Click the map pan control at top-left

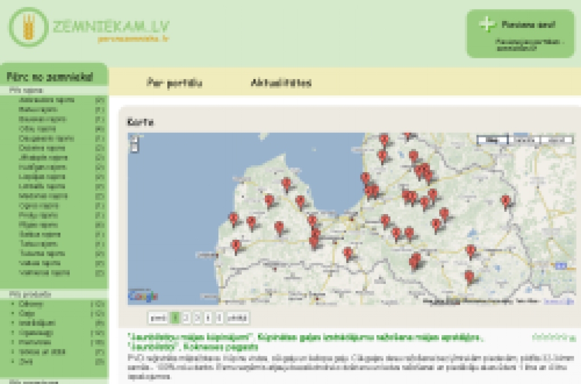coord(134,138)
